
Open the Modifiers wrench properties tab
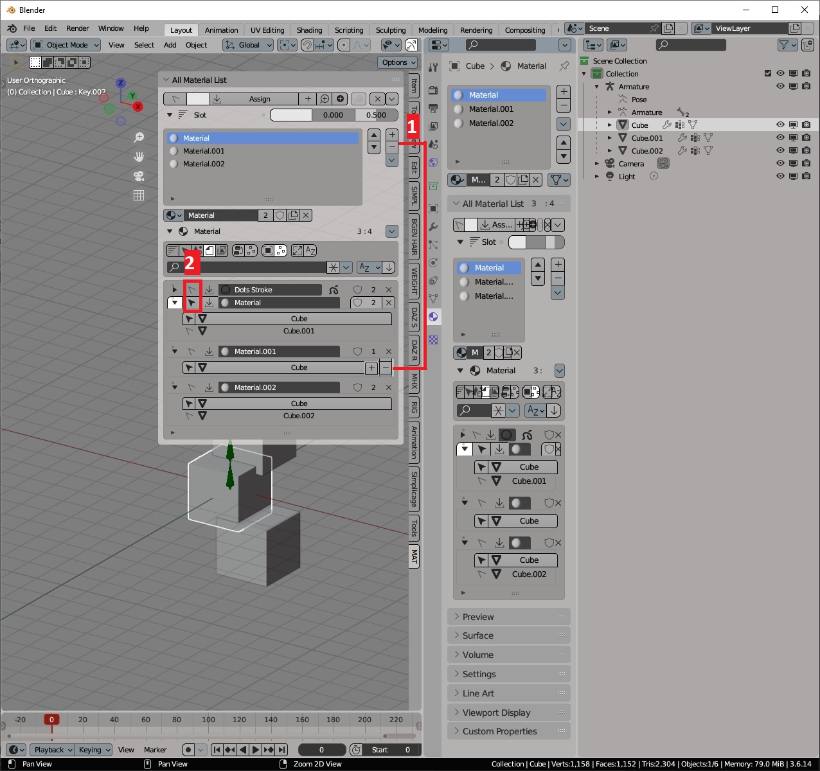[x=433, y=227]
